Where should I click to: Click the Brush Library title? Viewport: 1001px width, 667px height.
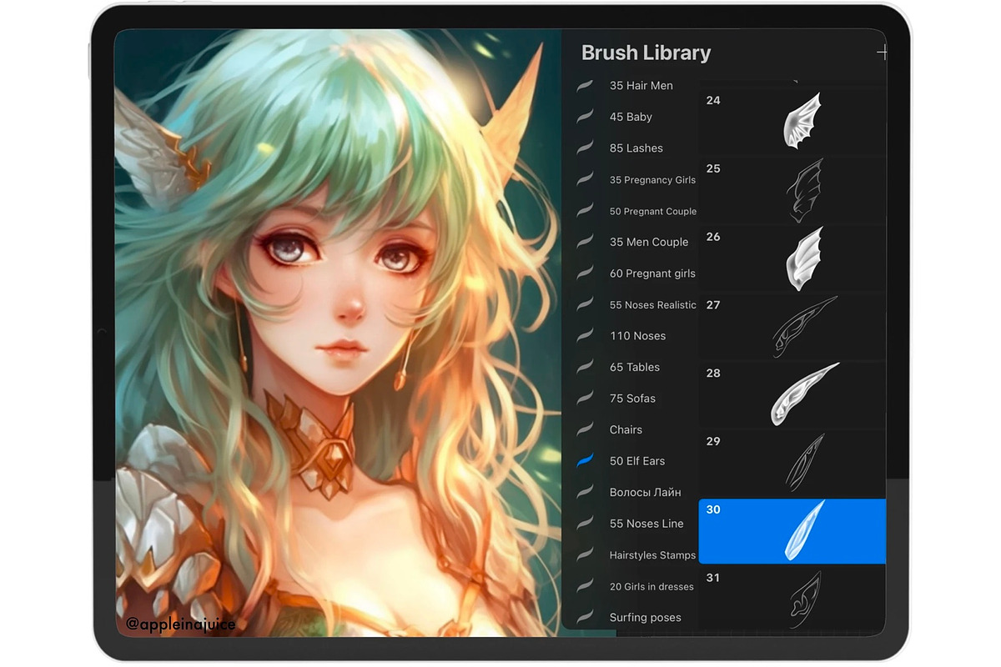[x=646, y=53]
